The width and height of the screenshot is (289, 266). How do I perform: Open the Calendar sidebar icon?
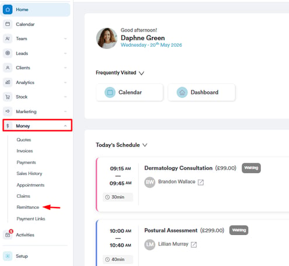click(8, 24)
